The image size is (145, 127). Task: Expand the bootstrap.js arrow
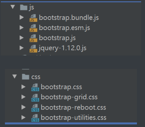(22, 38)
